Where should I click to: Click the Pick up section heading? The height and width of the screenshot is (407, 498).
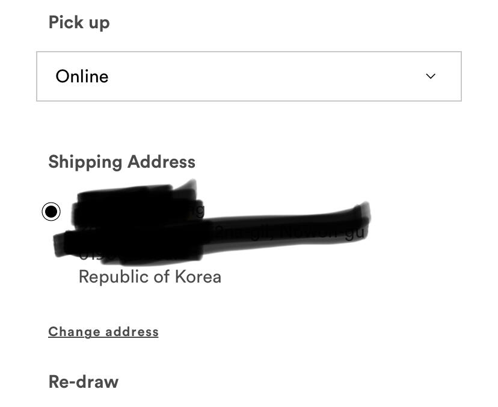click(x=79, y=23)
